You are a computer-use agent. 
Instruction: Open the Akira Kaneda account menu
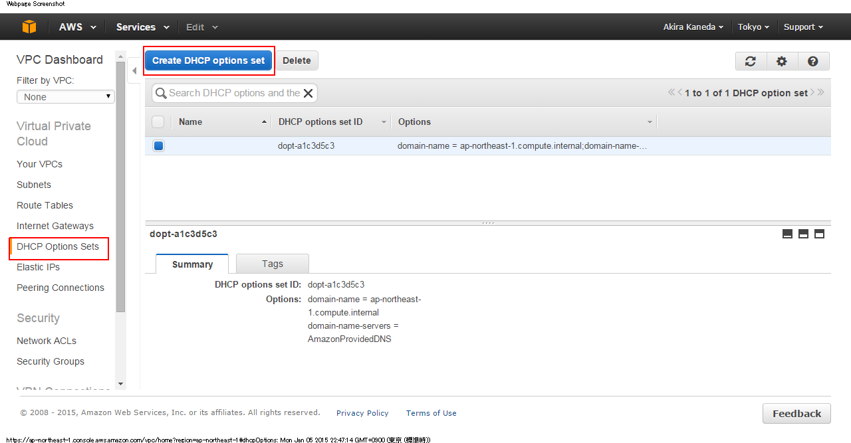(693, 27)
